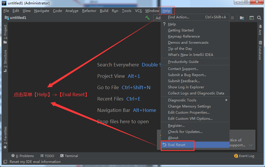Click the tool windows quick-access icon in status bar
This screenshot has width=265, height=167.
(x=5, y=162)
